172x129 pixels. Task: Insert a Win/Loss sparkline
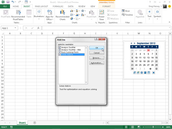coord(113,19)
